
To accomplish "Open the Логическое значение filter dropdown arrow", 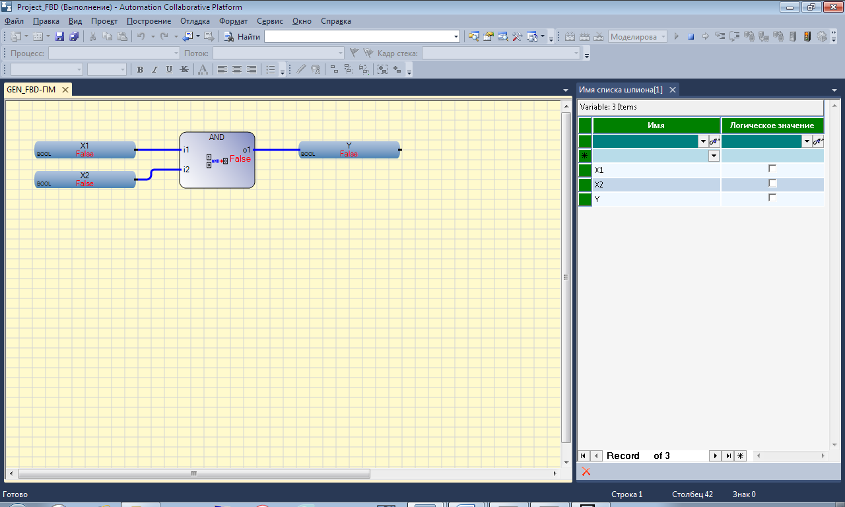I will pyautogui.click(x=807, y=141).
